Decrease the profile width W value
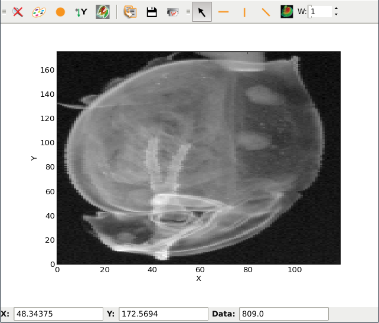This screenshot has height=323, width=379. [336, 15]
